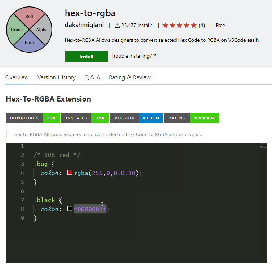This screenshot has height=268, width=272.
Task: Click the five-star rating stars
Action: (x=179, y=25)
